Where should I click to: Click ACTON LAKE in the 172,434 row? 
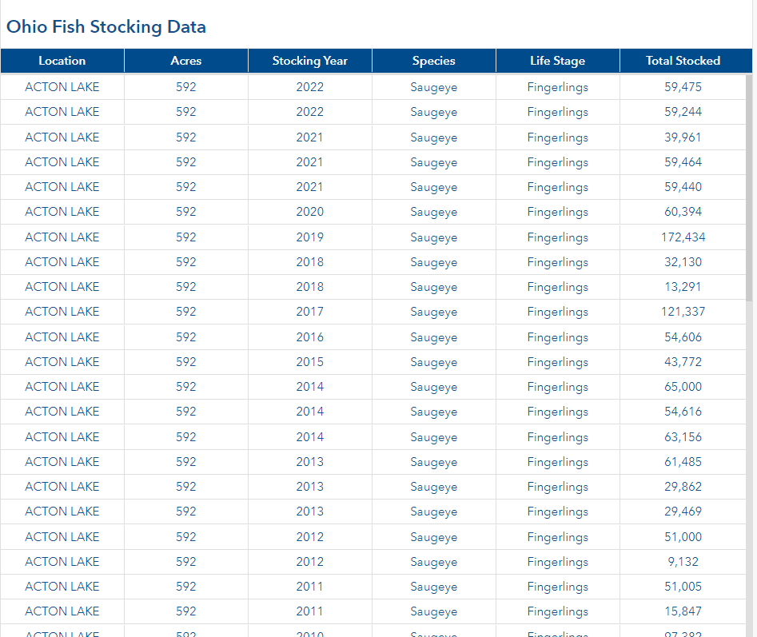(x=62, y=237)
